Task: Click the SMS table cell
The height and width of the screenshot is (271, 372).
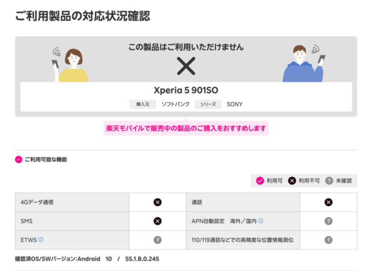Action: (x=72, y=221)
